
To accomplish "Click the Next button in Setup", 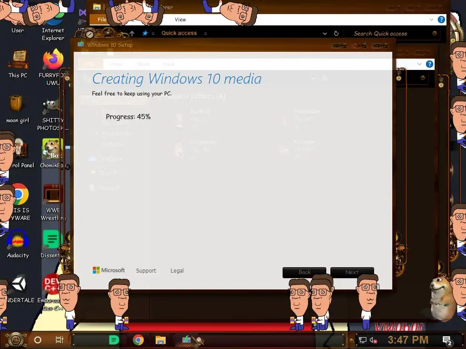I will tap(352, 272).
